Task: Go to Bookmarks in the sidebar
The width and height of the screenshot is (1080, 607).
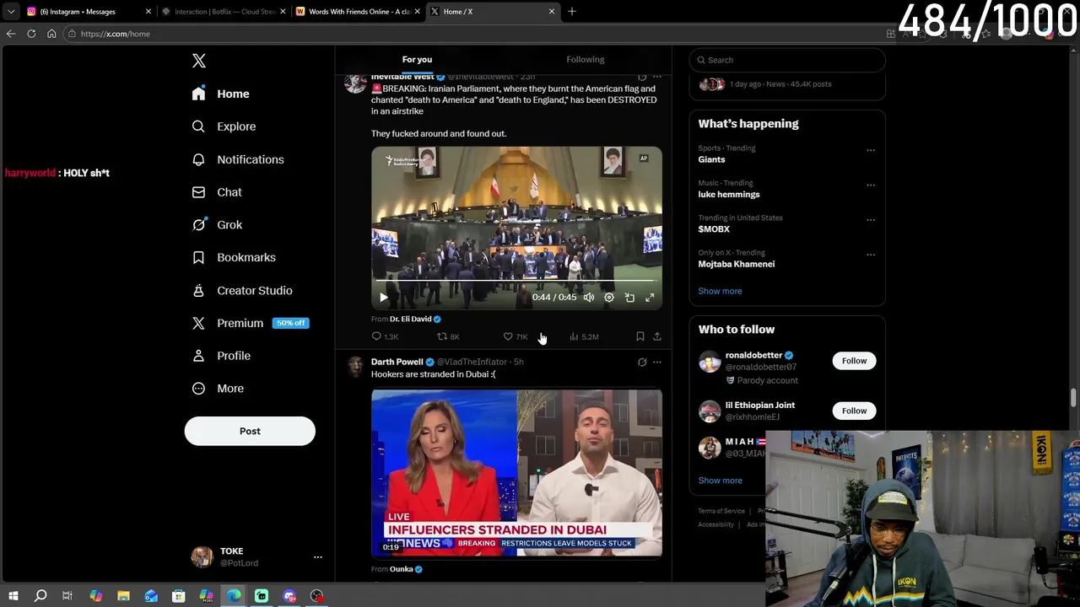Action: click(x=234, y=257)
